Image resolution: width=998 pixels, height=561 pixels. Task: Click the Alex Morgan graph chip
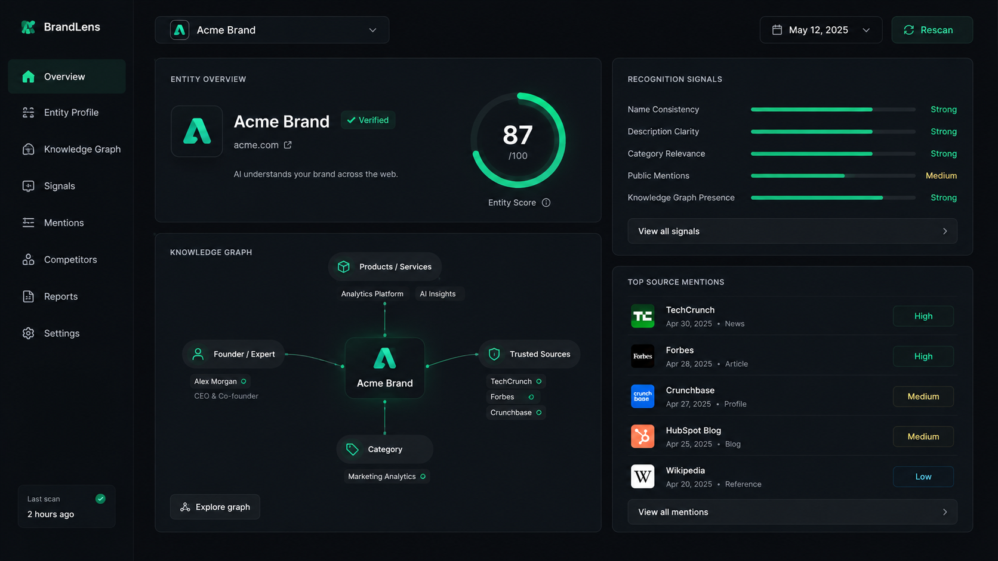[x=220, y=382]
